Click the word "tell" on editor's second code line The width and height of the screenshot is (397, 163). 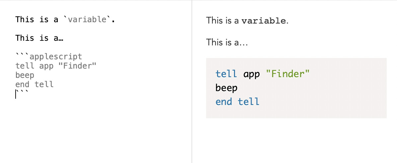[25, 66]
